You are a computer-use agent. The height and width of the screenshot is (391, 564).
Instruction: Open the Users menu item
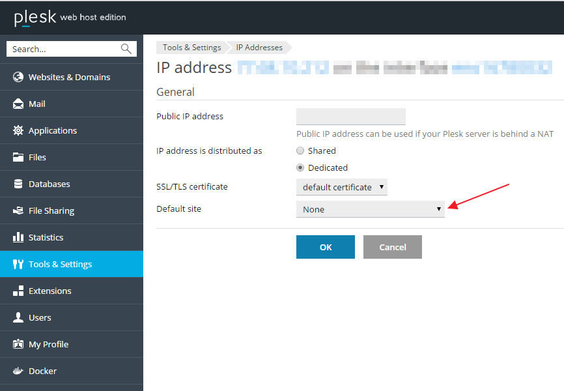(x=72, y=317)
